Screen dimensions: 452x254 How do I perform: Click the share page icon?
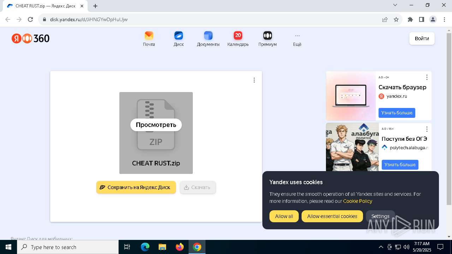pyautogui.click(x=385, y=19)
